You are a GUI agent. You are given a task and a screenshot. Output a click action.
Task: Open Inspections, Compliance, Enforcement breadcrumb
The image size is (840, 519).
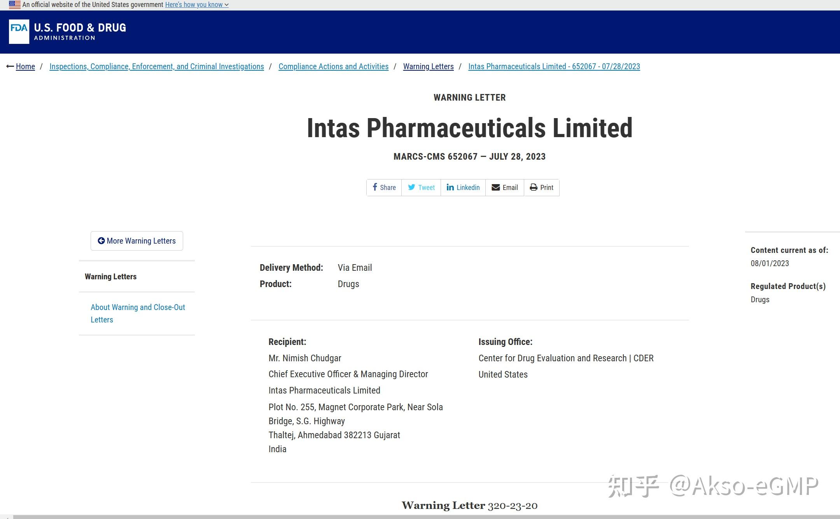(x=156, y=66)
